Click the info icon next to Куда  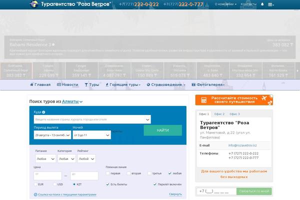pyautogui.click(x=43, y=112)
